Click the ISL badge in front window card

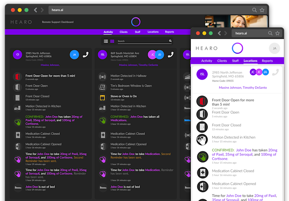[202, 74]
